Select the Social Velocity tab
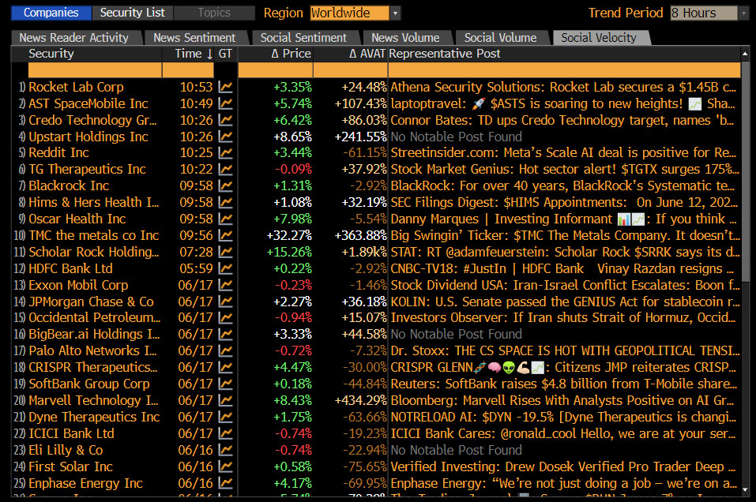Viewport: 756px width, 502px height. click(599, 38)
